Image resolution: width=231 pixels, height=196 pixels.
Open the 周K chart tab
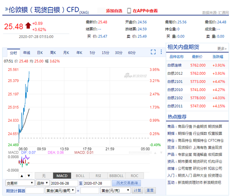pos(53,53)
